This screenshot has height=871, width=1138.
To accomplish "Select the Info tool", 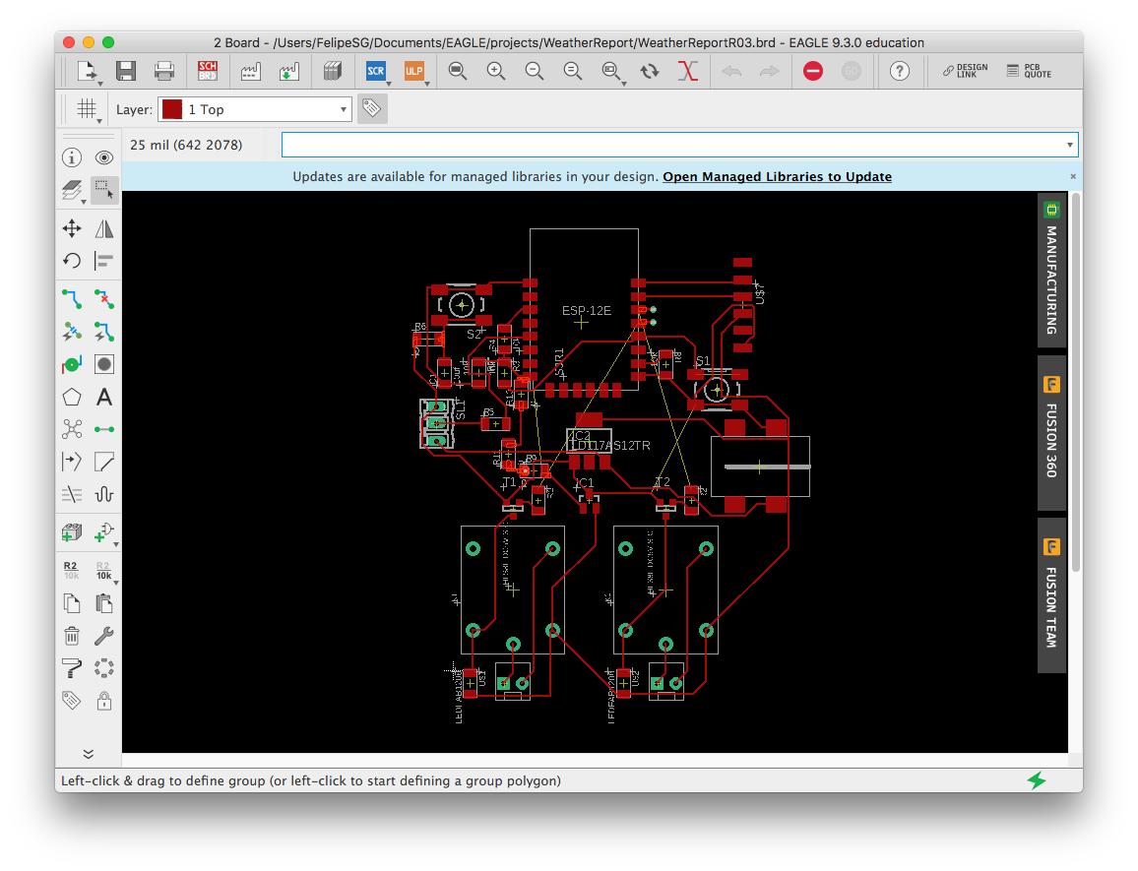I will 72,157.
